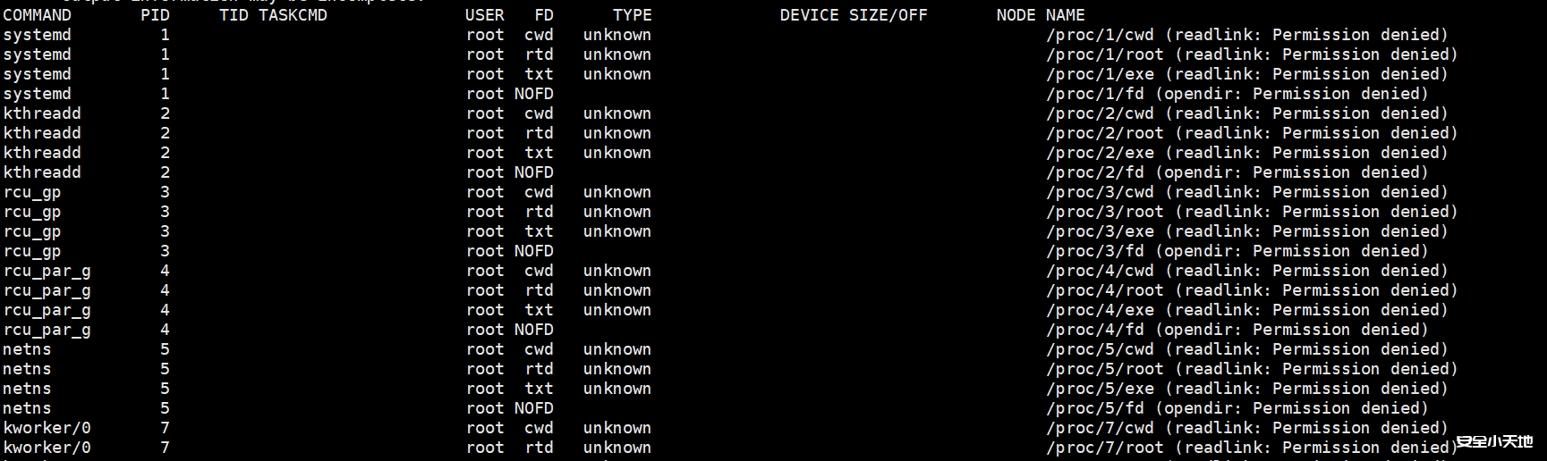1547x461 pixels.
Task: Click the COMMAND column header
Action: click(x=37, y=15)
